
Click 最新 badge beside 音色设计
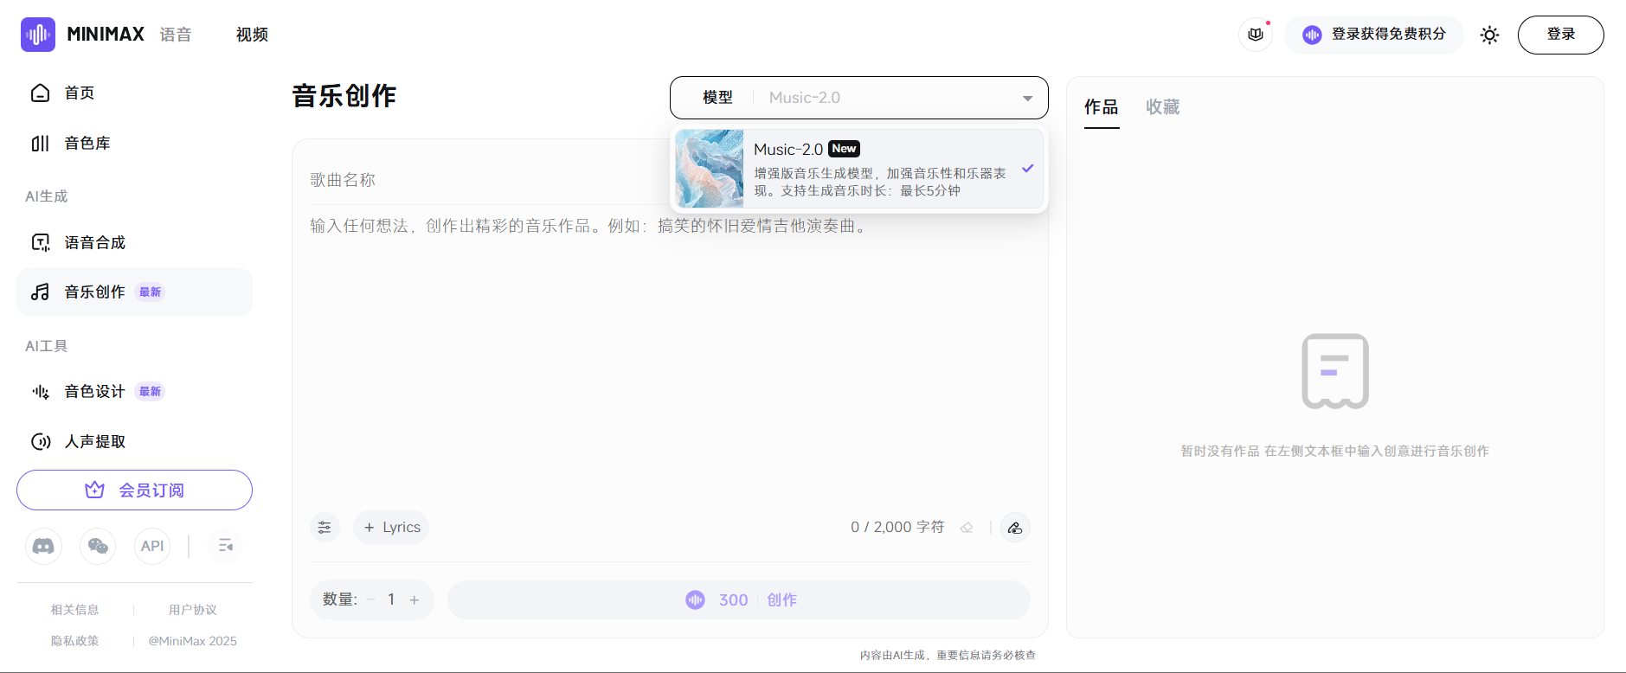(151, 392)
